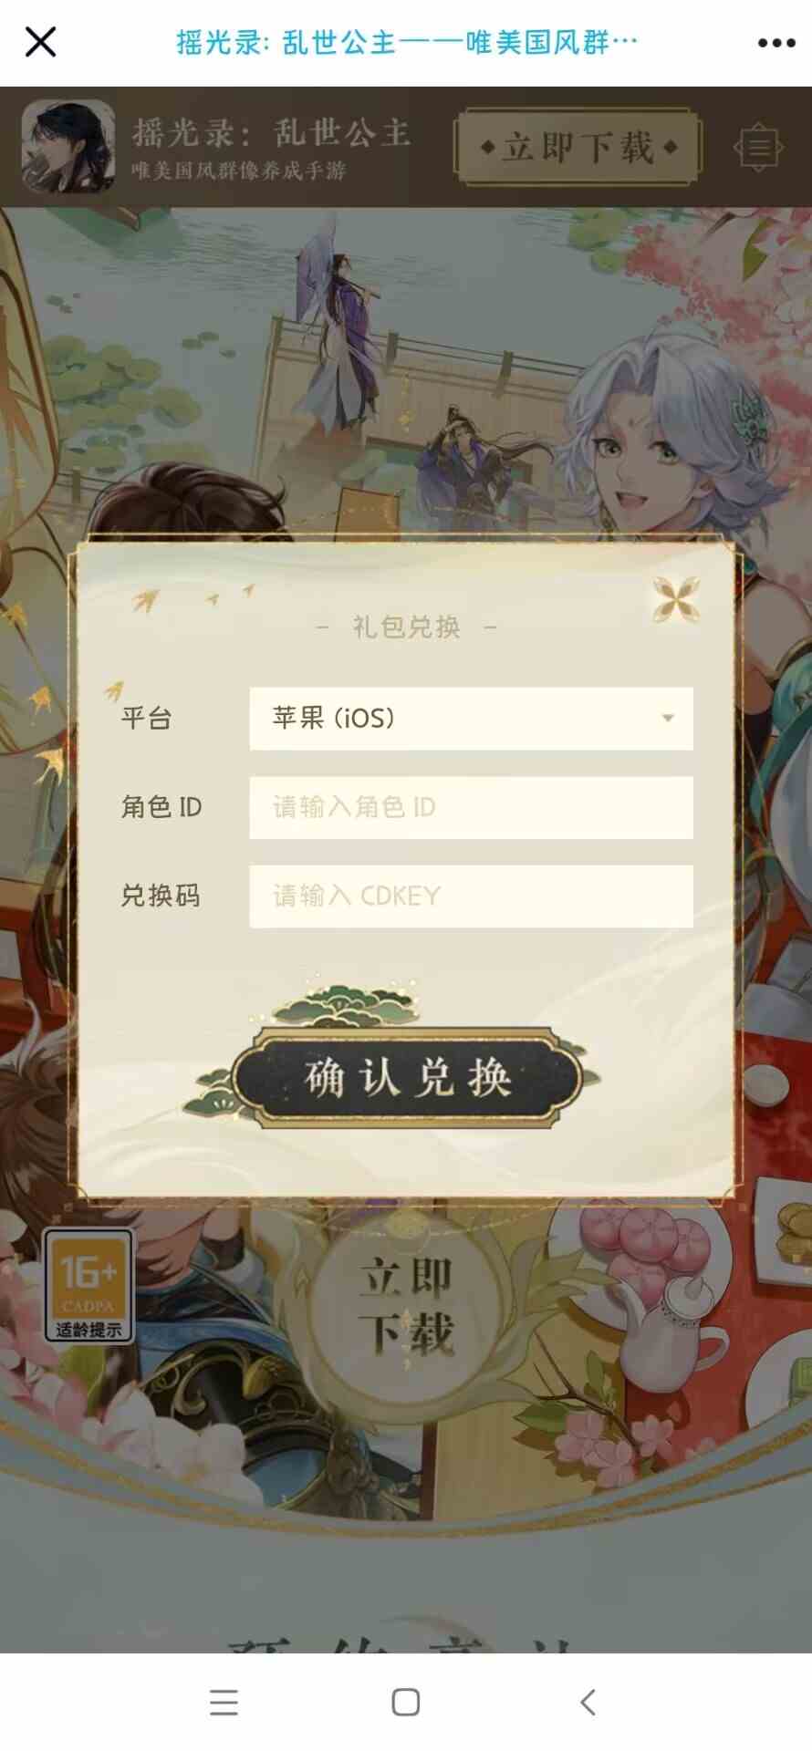
Task: Close the 礼包兑换 dialog with the gold X
Action: [x=676, y=599]
